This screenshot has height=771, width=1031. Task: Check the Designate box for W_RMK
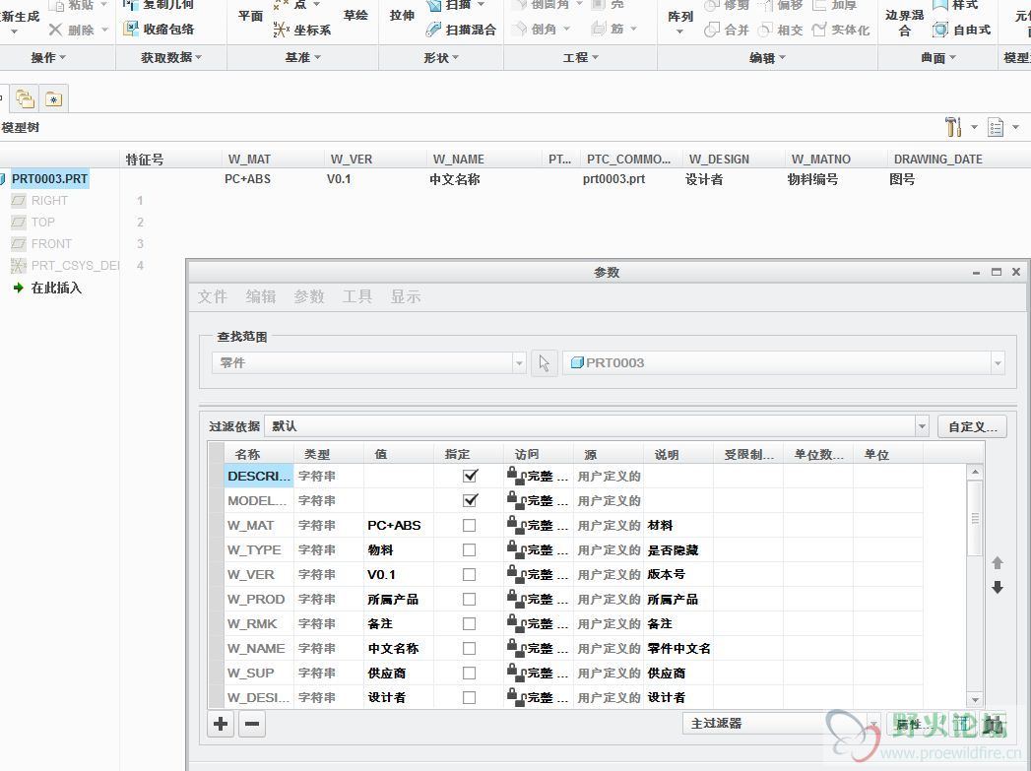click(x=469, y=623)
